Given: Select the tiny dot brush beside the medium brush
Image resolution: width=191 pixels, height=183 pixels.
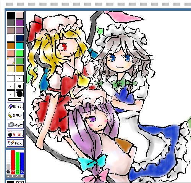Looking at the screenshot, I should coord(11,86).
